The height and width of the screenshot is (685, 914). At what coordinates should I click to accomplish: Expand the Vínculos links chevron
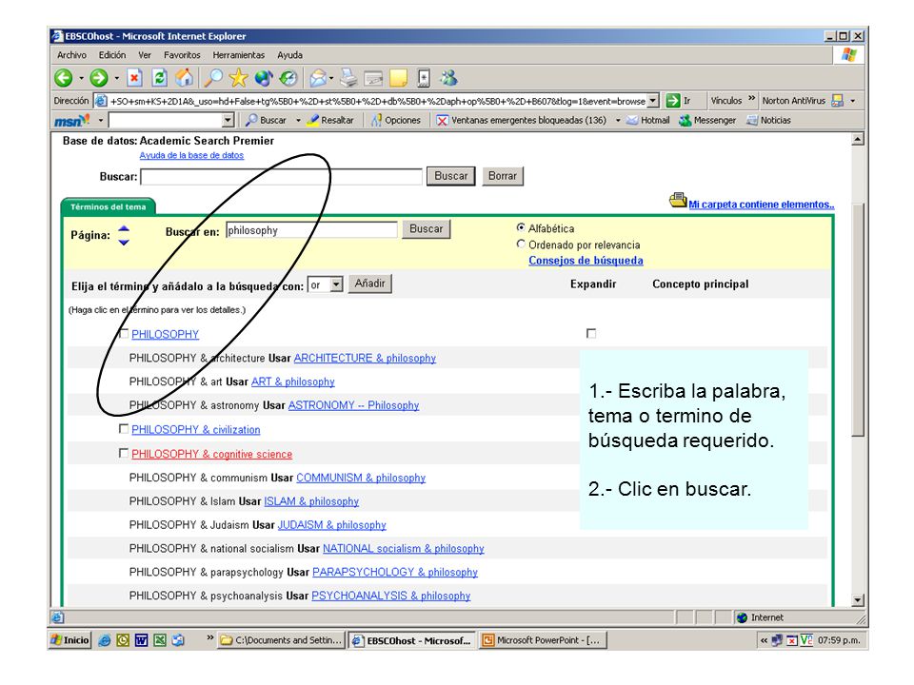coord(751,98)
